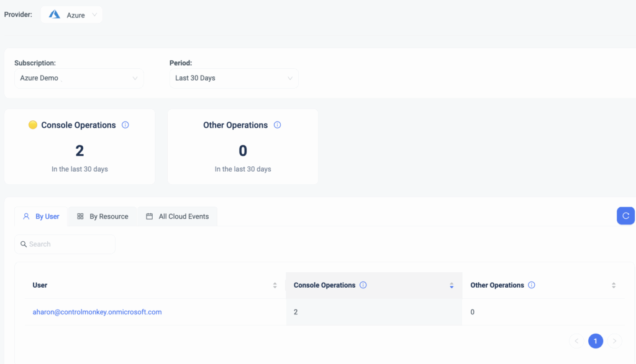Click the refresh icon button
636x364 pixels.
(625, 216)
